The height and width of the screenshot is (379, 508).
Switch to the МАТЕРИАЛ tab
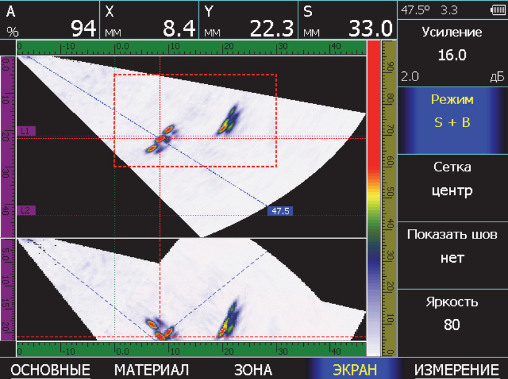pos(151,370)
